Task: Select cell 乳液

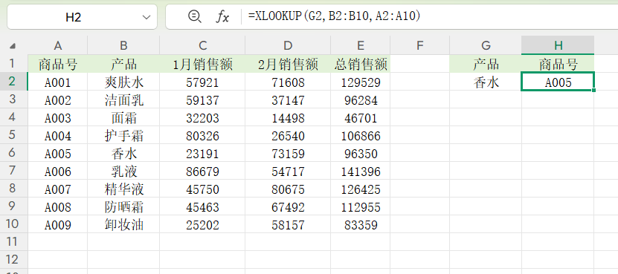Action: [123, 171]
